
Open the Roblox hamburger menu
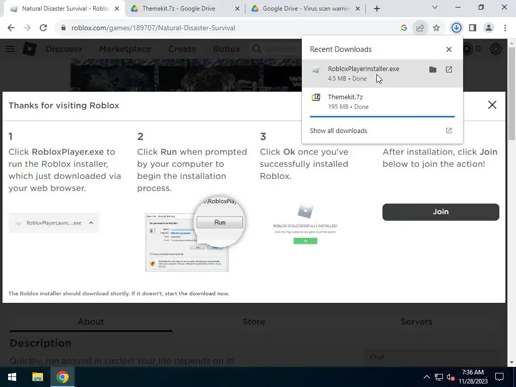(10, 49)
